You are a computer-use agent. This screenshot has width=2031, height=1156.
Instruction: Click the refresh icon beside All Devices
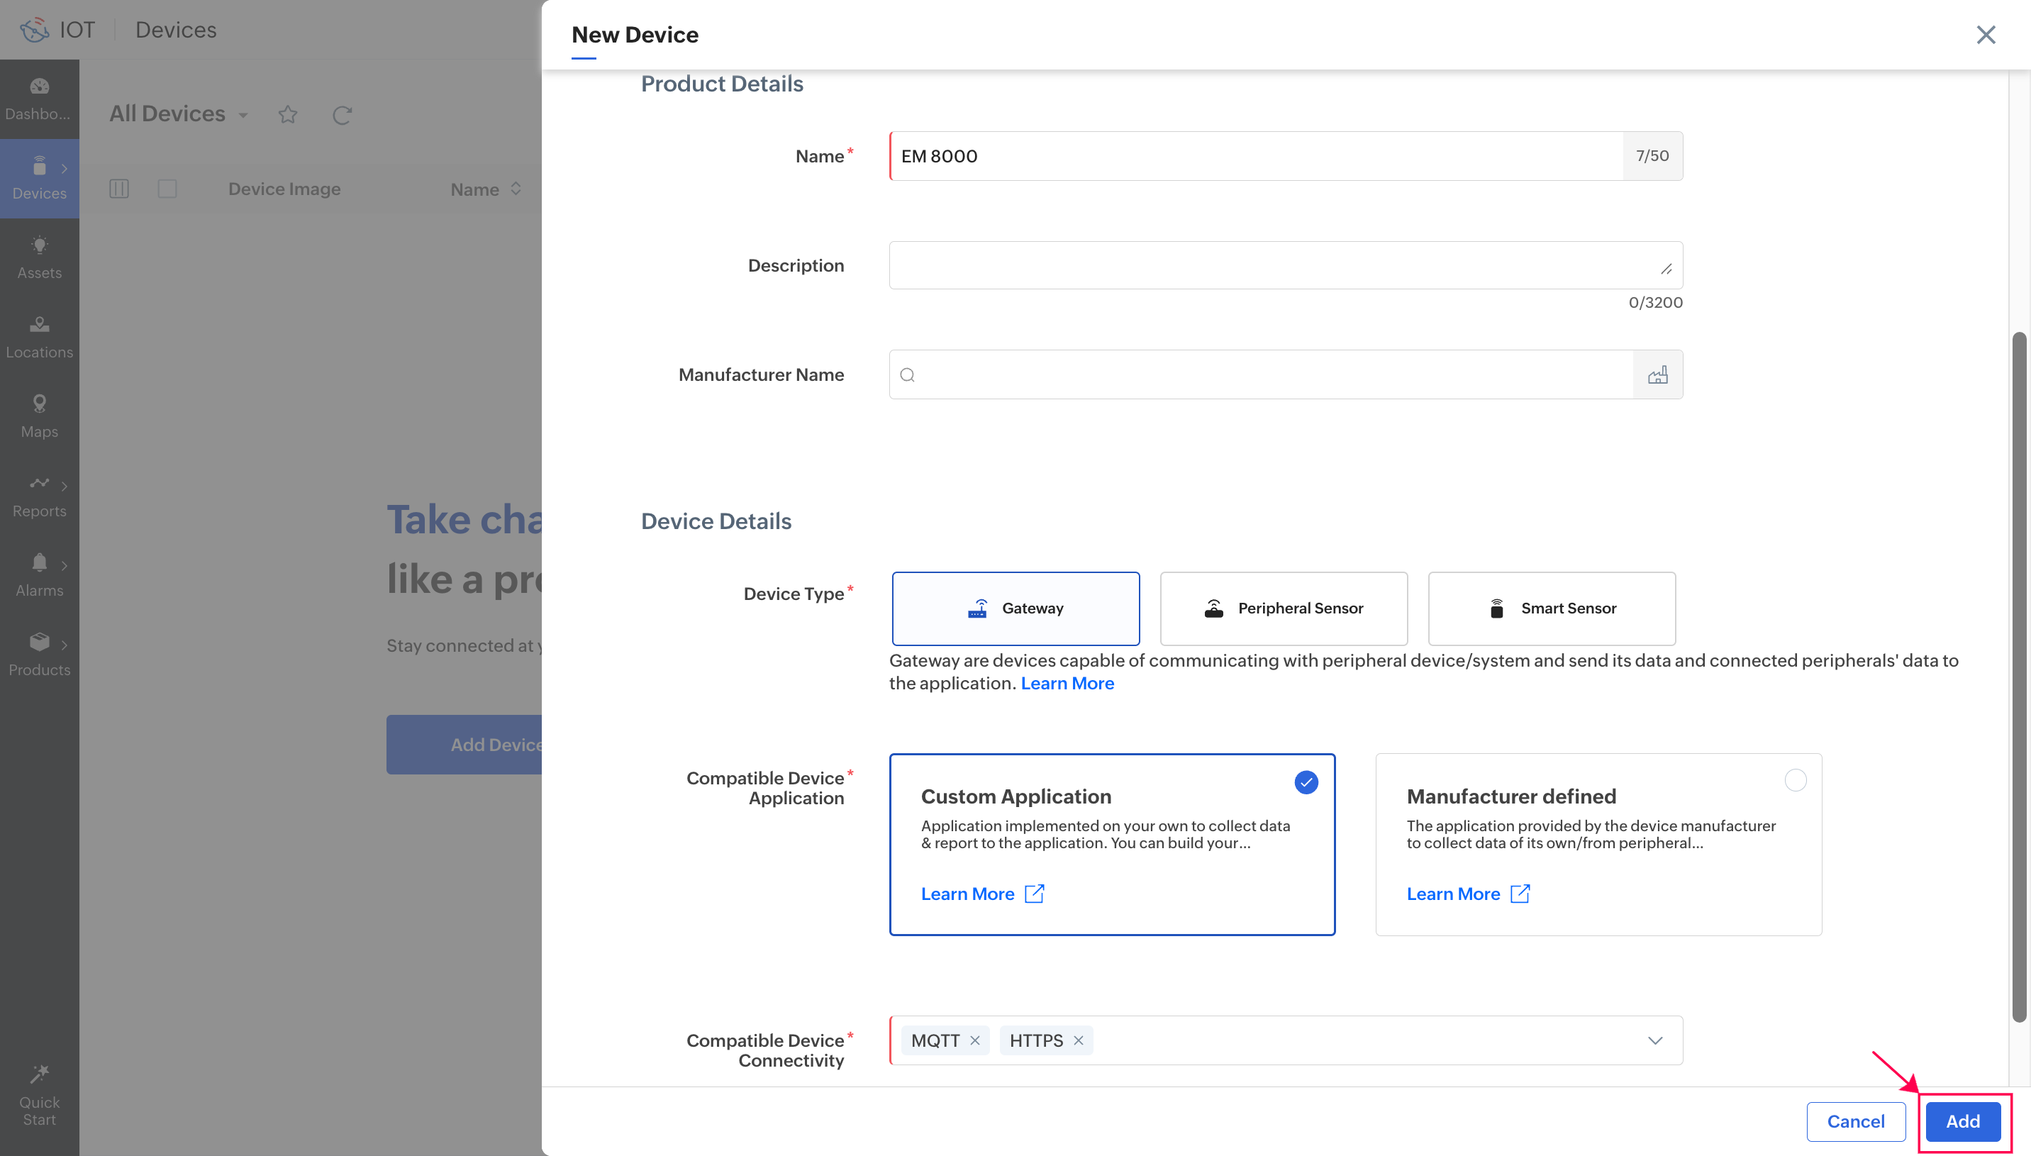click(x=342, y=115)
